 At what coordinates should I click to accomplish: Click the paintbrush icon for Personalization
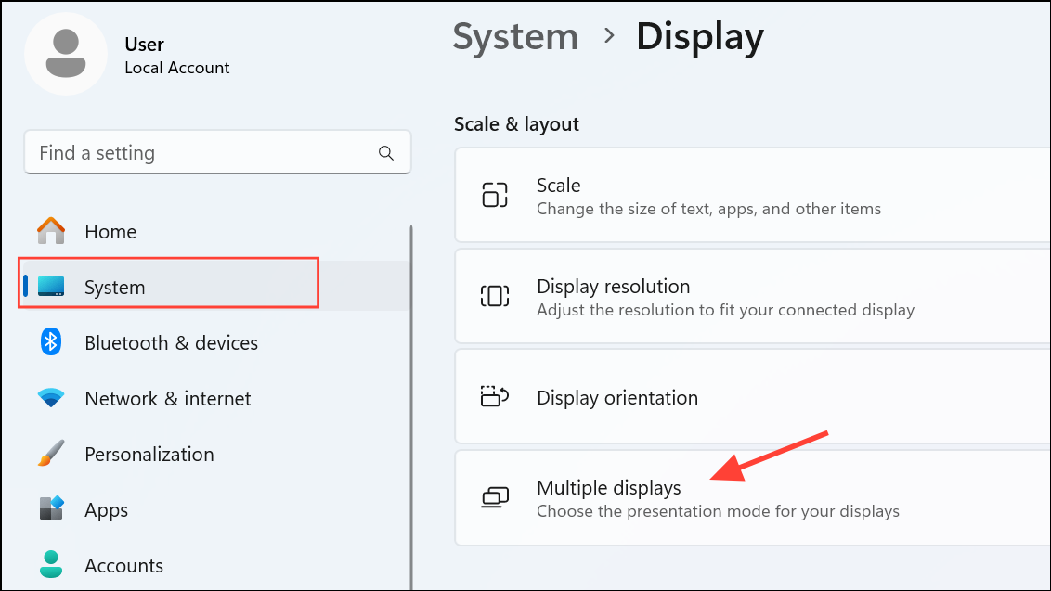coord(51,454)
